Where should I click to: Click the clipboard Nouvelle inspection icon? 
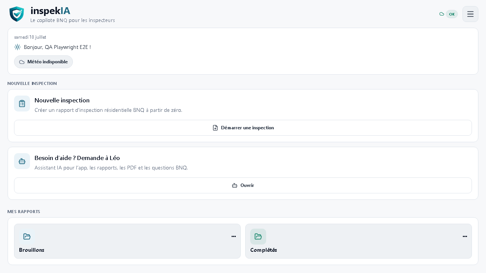click(x=22, y=104)
